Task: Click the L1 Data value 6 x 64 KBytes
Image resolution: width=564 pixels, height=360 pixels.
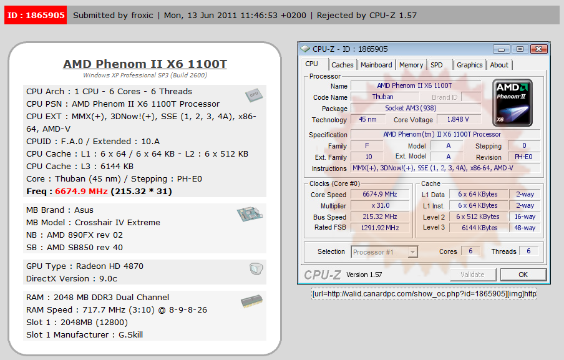Action: tap(478, 194)
